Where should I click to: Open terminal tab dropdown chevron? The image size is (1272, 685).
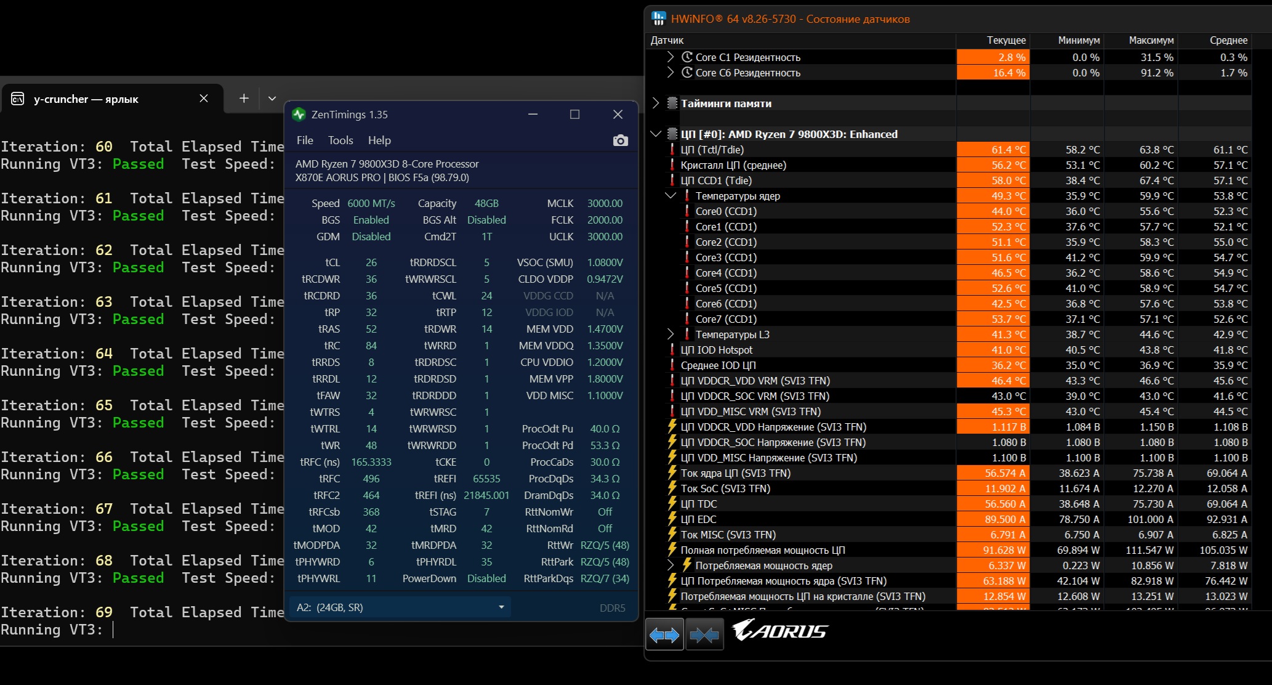(272, 99)
